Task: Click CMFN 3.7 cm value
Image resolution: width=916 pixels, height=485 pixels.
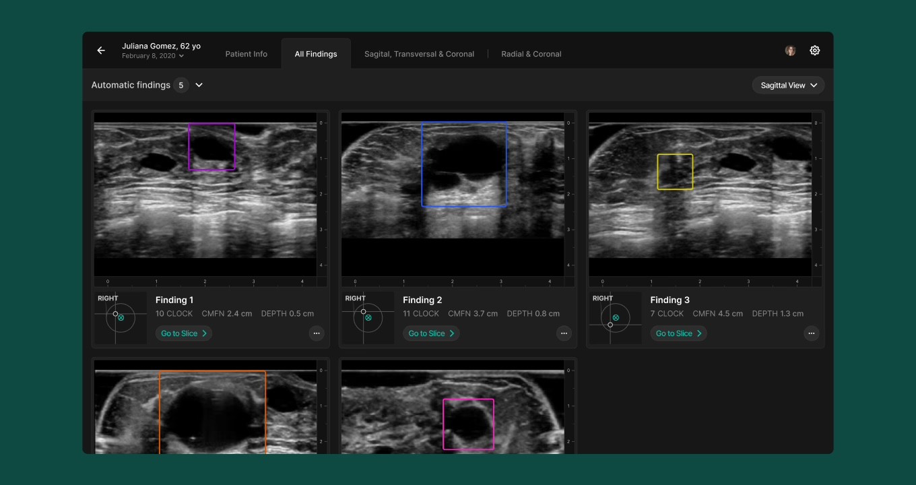Action: point(473,314)
